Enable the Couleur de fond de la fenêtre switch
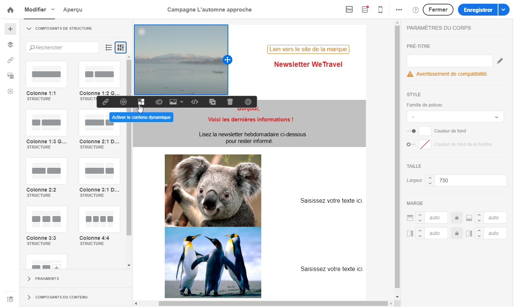Screen dimensions: 514x307 click(411, 144)
